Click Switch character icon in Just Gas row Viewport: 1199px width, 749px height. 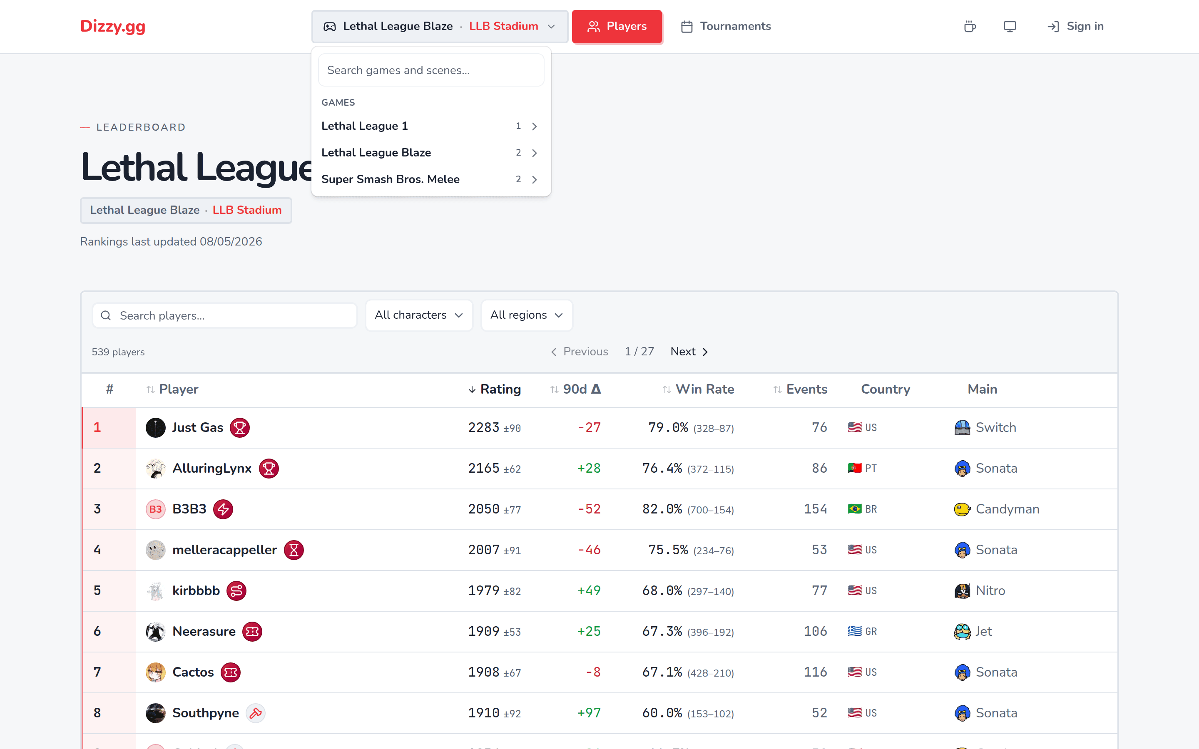tap(962, 427)
